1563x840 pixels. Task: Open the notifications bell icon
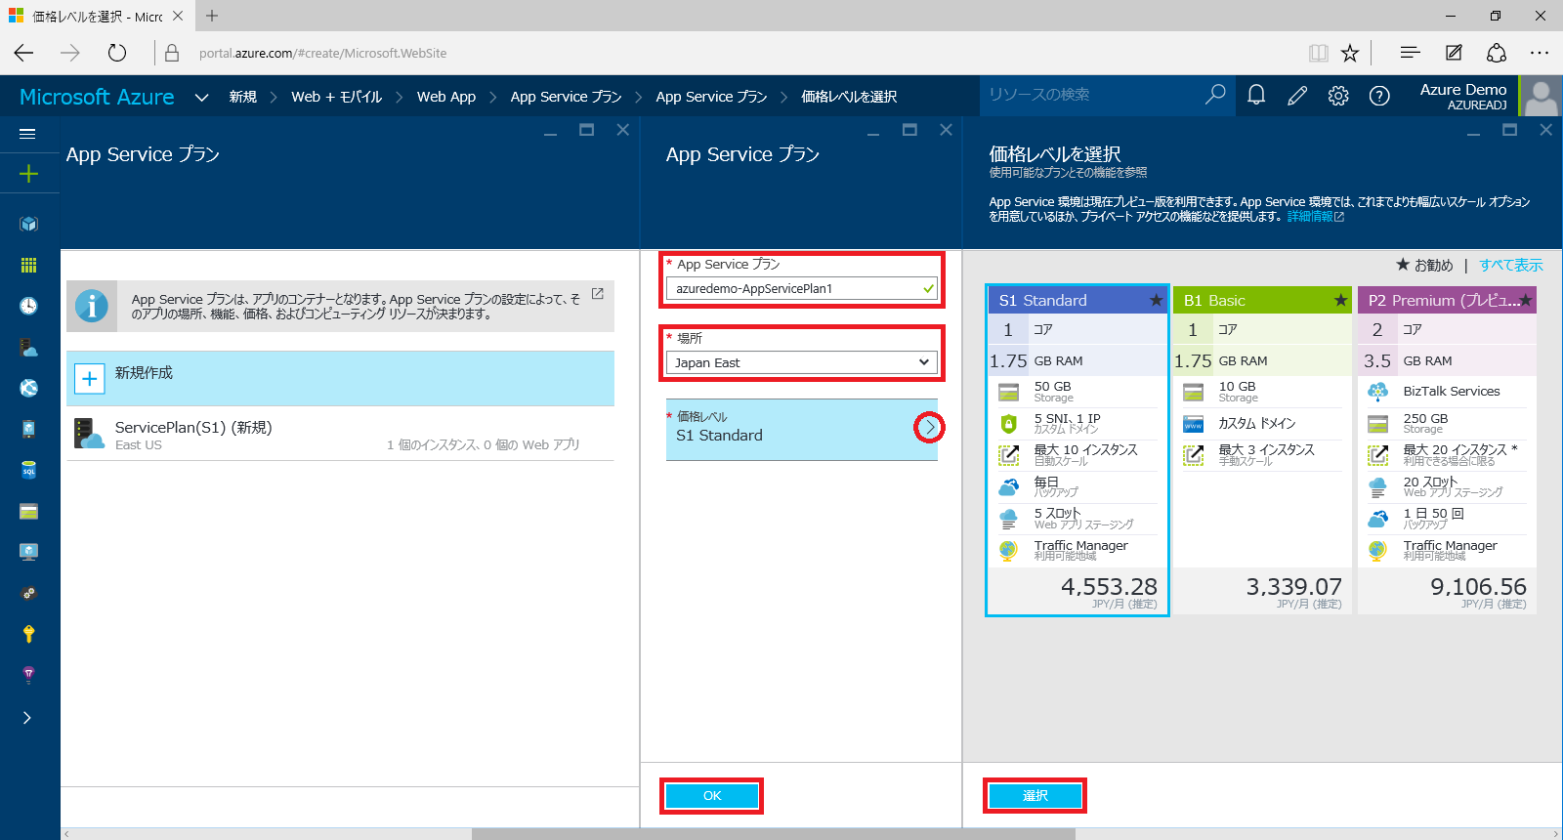tap(1256, 95)
